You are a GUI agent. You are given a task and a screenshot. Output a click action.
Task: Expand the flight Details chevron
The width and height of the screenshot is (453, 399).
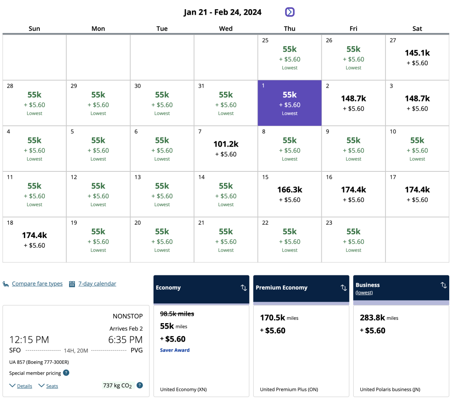click(x=13, y=386)
